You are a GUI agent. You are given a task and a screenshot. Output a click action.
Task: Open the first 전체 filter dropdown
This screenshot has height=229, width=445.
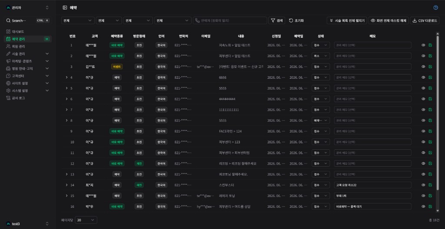point(78,21)
